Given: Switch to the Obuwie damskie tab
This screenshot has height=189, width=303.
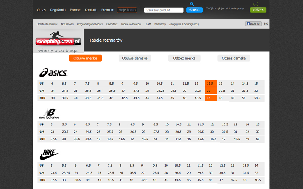Looking at the screenshot, I should point(135,58).
